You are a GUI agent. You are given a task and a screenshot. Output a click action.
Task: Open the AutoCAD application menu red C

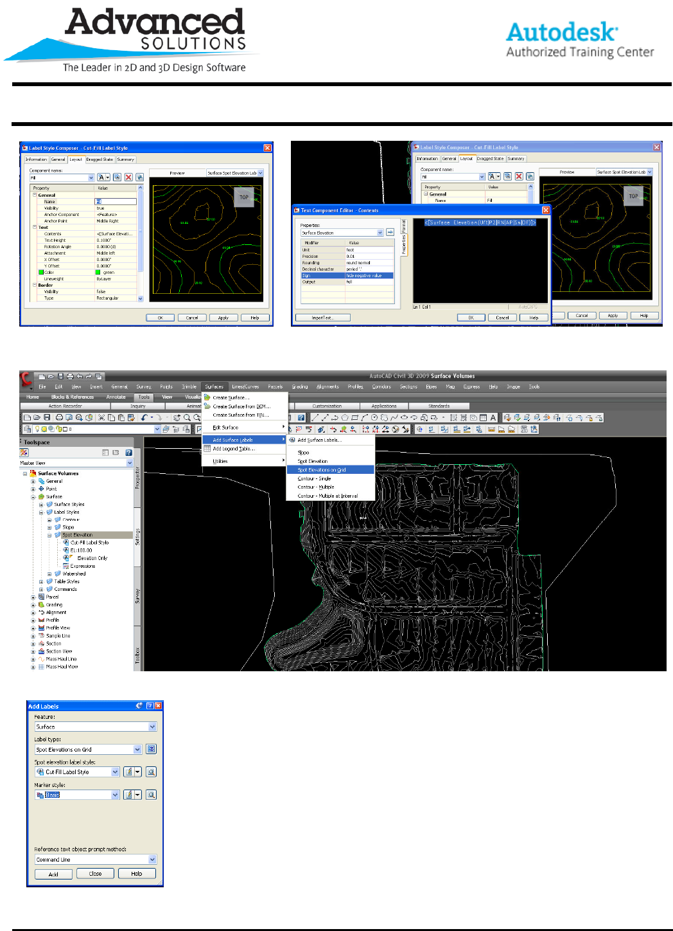pos(26,379)
